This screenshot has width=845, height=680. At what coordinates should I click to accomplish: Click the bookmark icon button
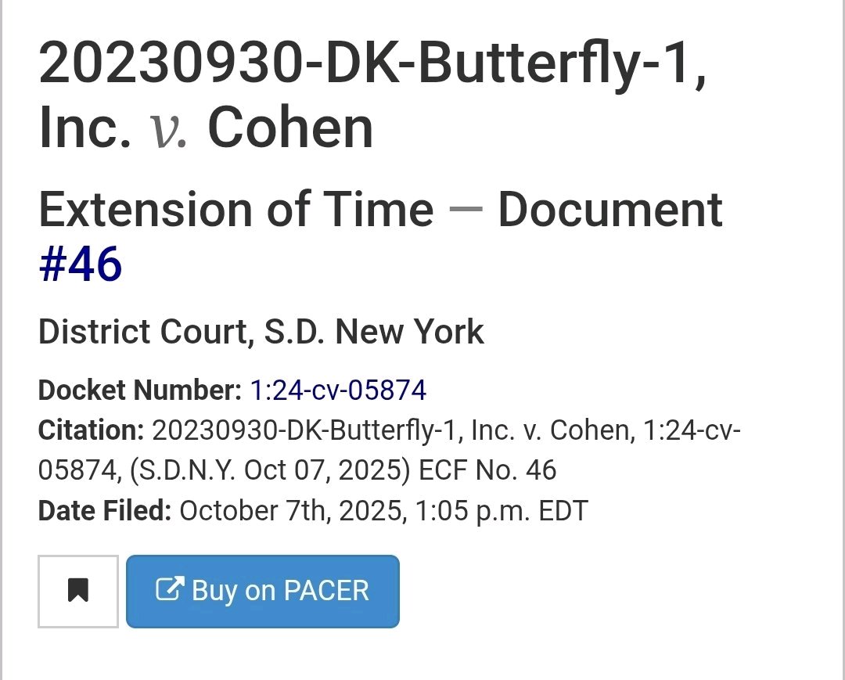pyautogui.click(x=77, y=591)
